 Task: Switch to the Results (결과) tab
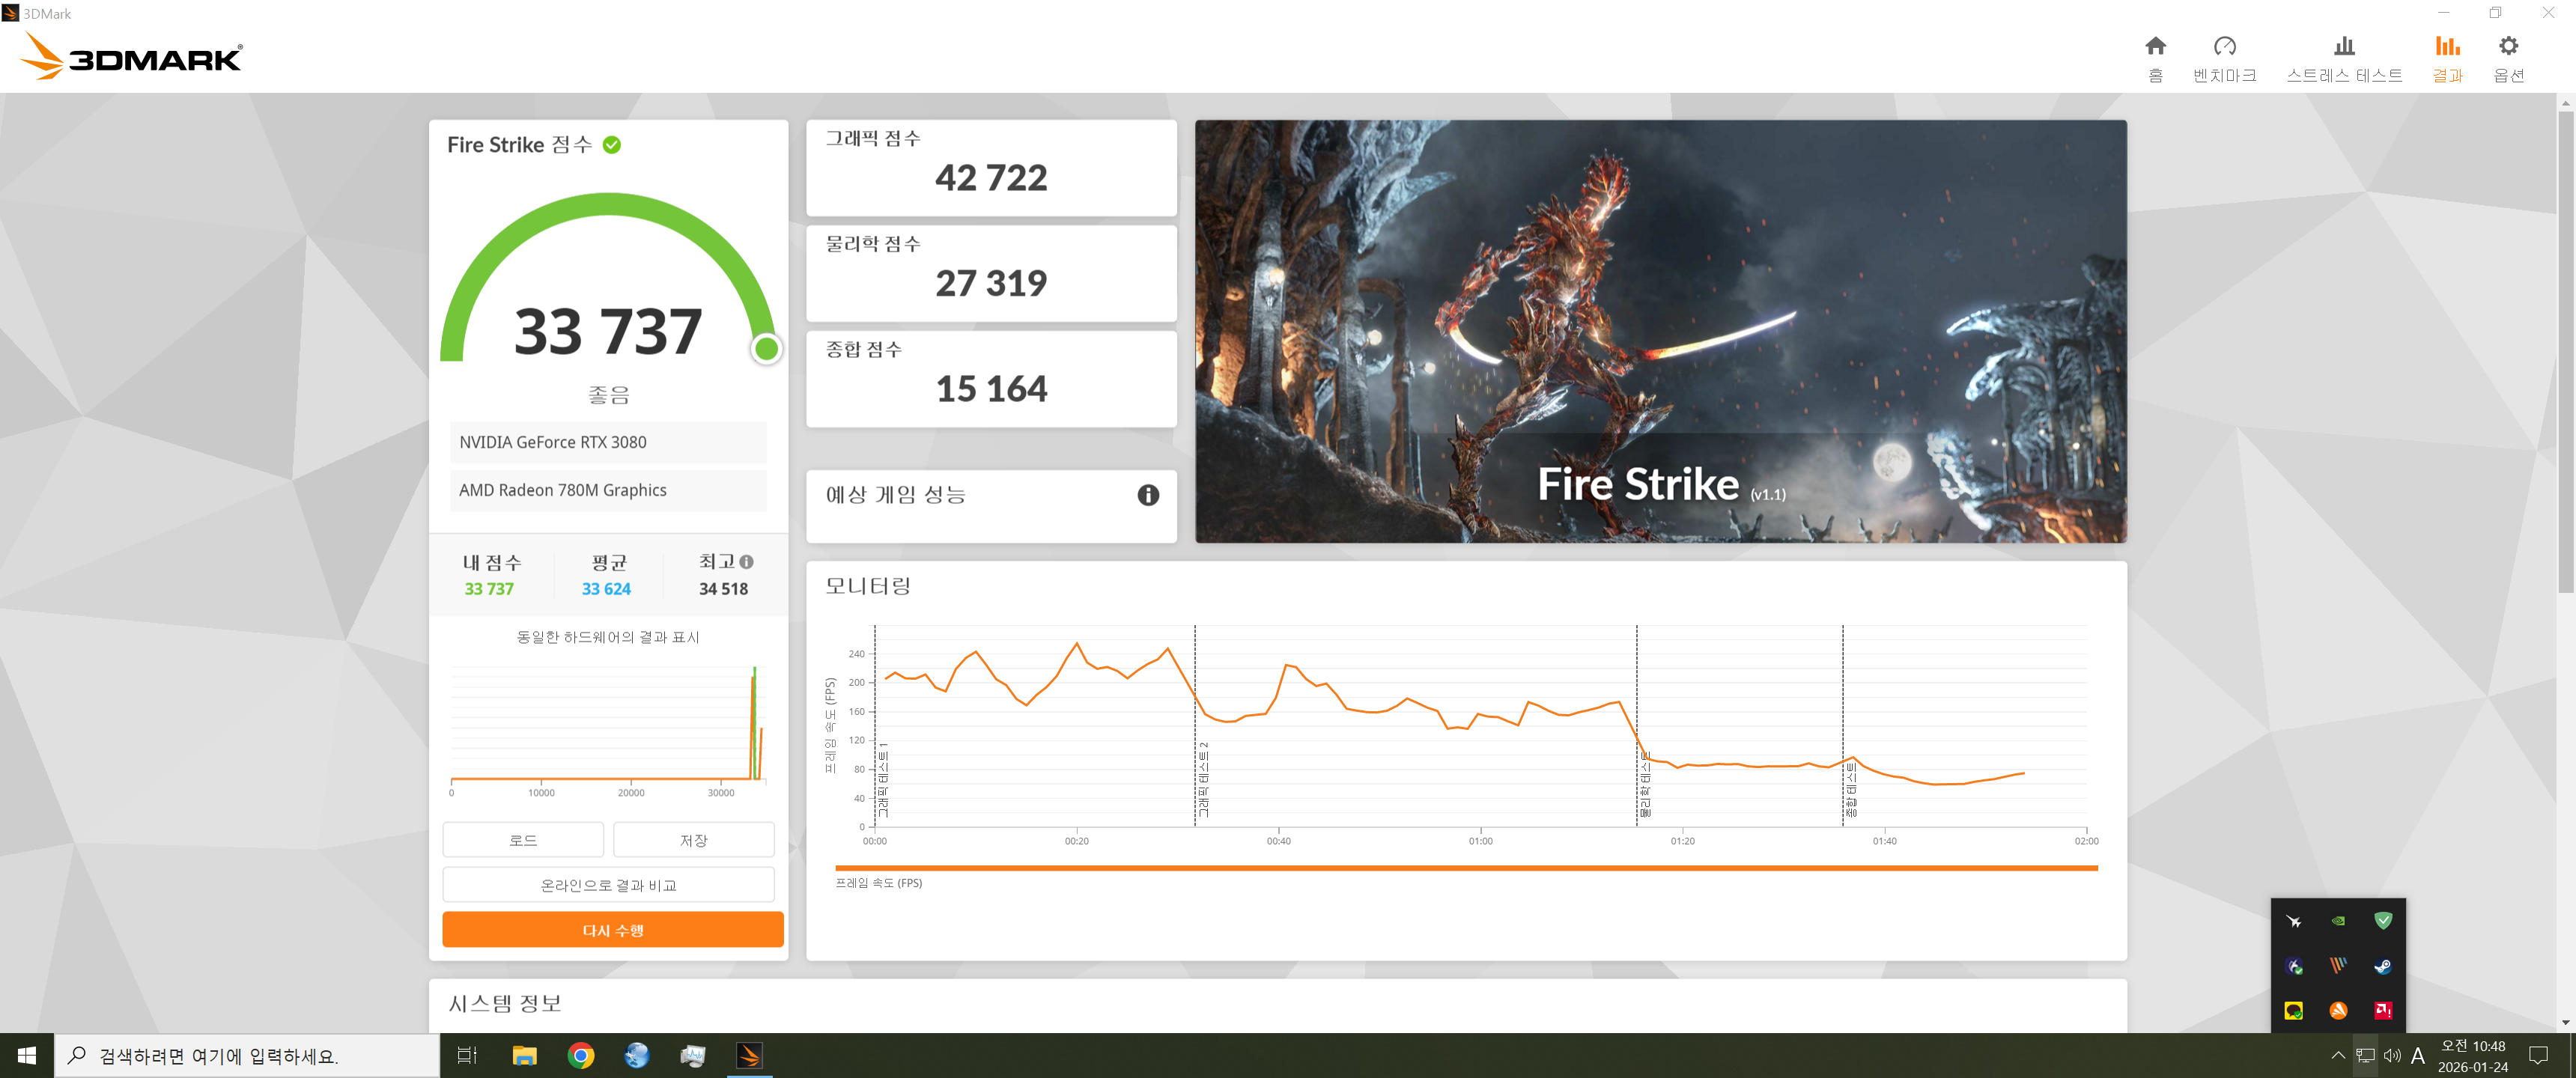pos(2446,58)
